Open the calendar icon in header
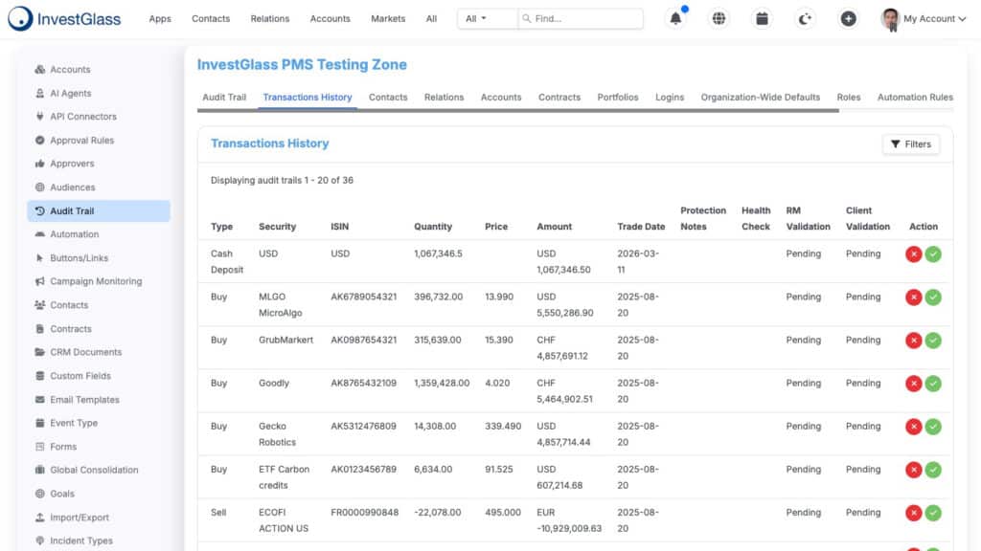981x551 pixels. [762, 19]
